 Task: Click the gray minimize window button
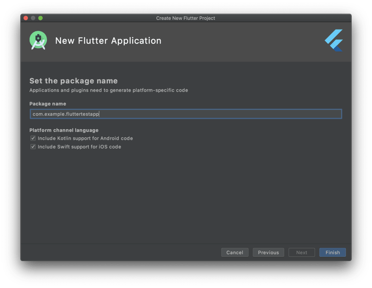pos(33,18)
